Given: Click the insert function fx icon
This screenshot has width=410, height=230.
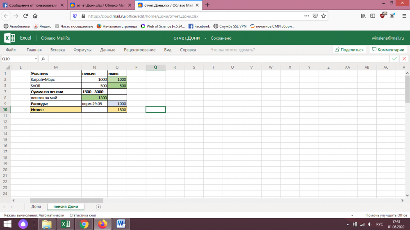Looking at the screenshot, I should click(x=43, y=59).
